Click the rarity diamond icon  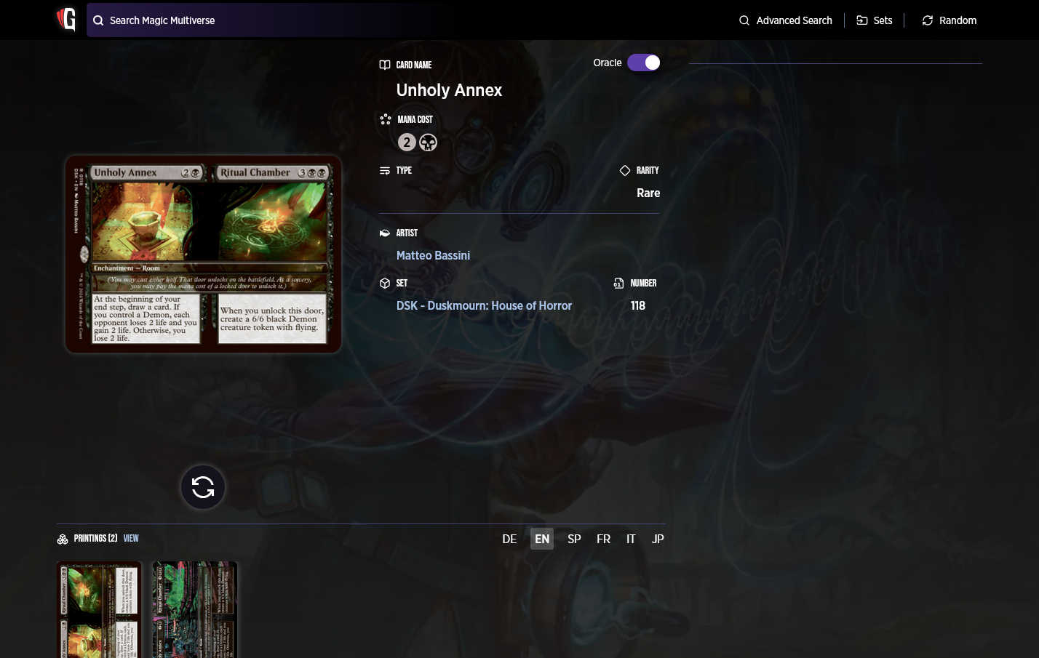tap(625, 170)
